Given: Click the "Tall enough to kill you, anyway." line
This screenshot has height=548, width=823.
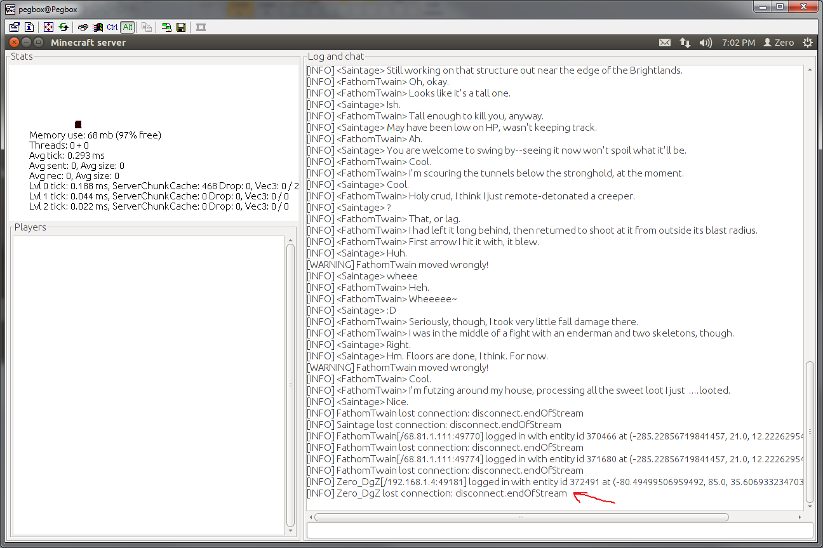Looking at the screenshot, I should pyautogui.click(x=425, y=116).
